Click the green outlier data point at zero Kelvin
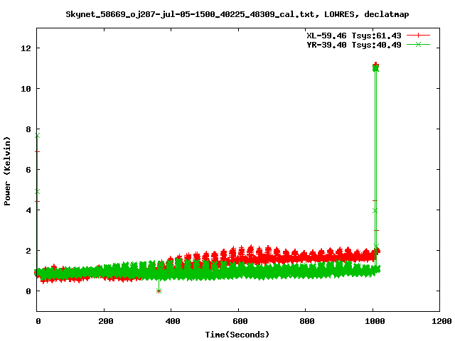The width and height of the screenshot is (455, 341). pyautogui.click(x=159, y=291)
